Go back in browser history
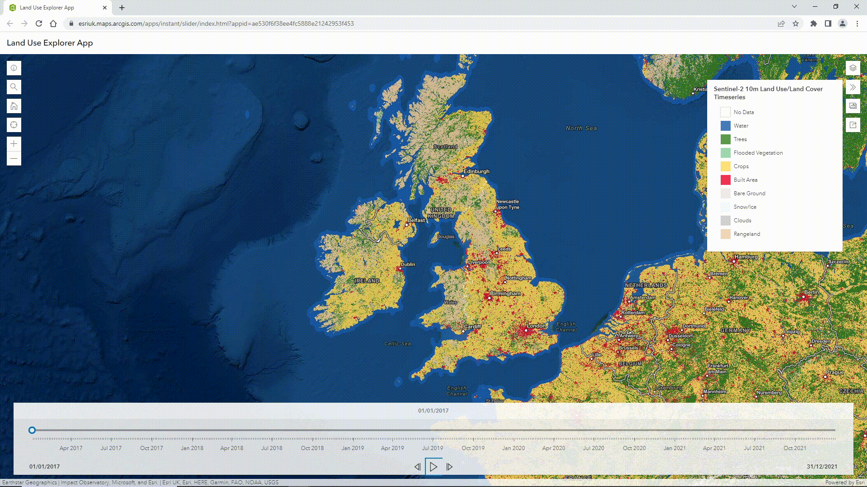The height and width of the screenshot is (487, 867). [x=10, y=23]
